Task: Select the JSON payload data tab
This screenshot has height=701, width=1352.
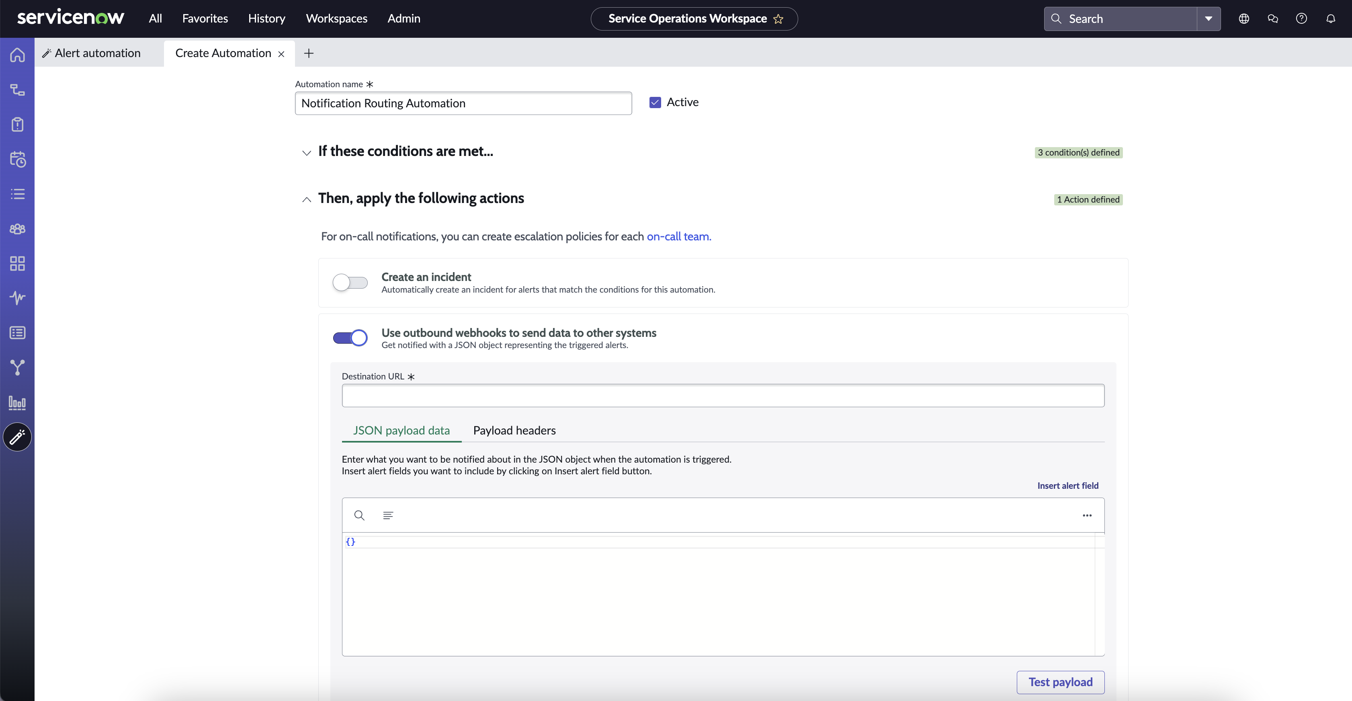Action: click(401, 430)
